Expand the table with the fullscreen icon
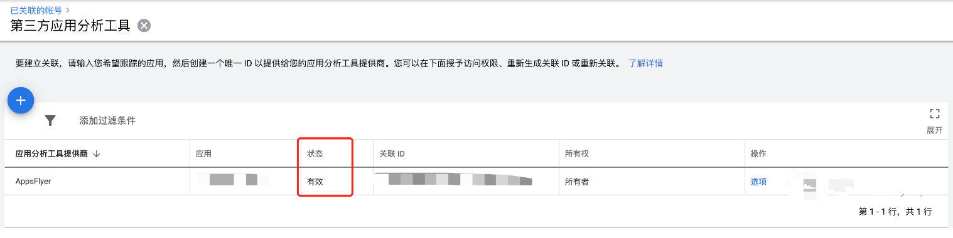This screenshot has height=238, width=953. [934, 114]
